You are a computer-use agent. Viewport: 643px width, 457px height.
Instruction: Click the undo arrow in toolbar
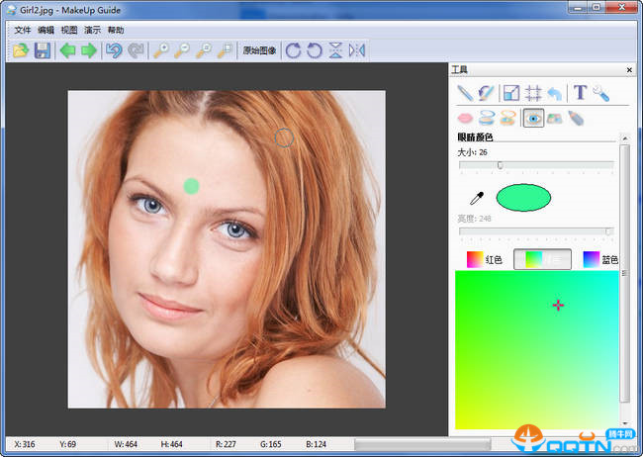(x=114, y=50)
